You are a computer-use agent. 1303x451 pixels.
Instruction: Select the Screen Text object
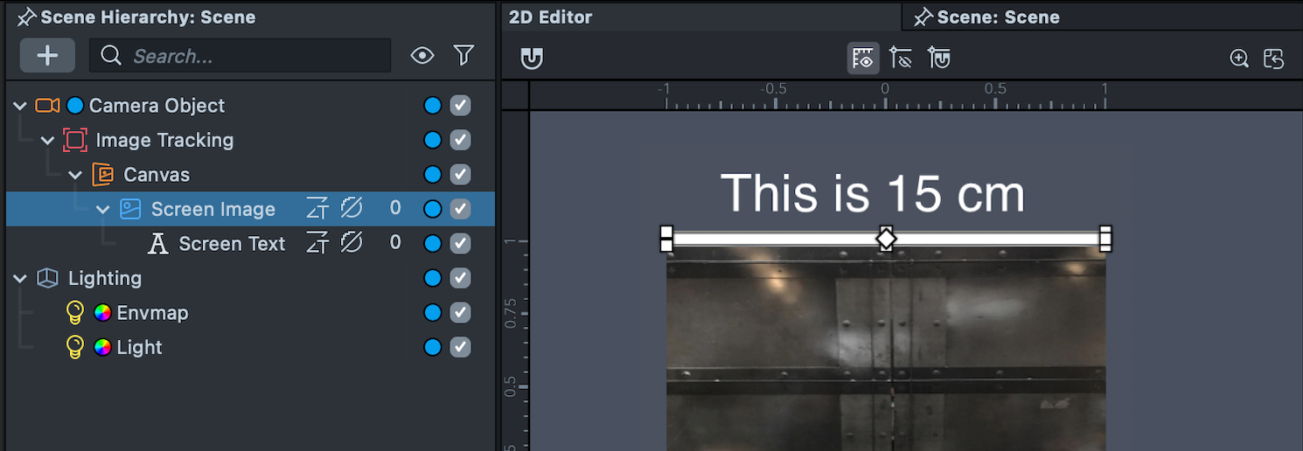tap(250, 244)
